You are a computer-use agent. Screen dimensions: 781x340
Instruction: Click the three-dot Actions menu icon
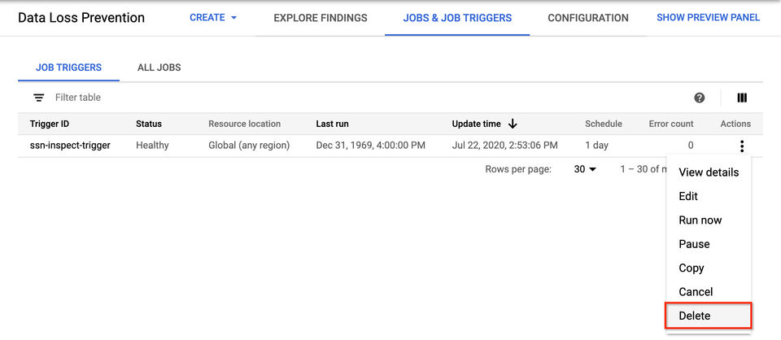(x=742, y=146)
